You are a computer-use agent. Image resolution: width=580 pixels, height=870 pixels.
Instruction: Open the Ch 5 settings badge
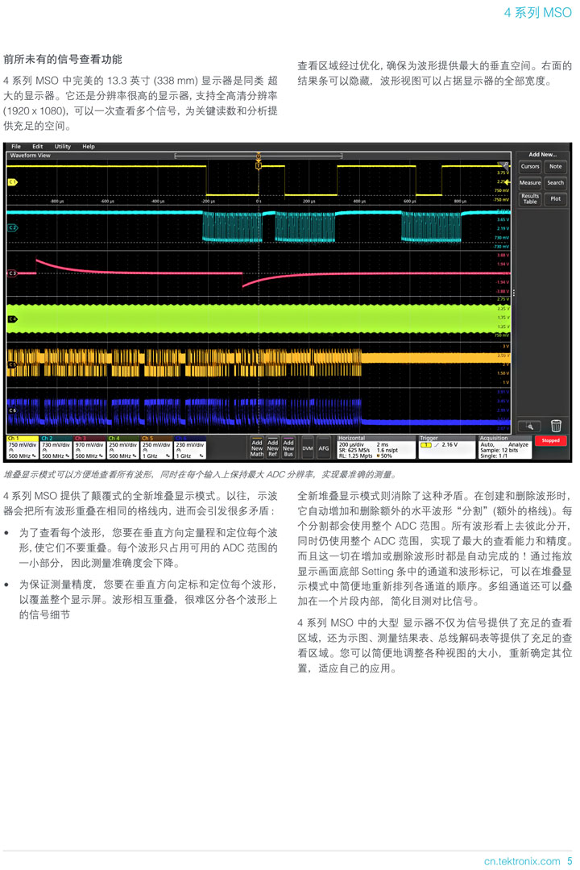coord(156,447)
